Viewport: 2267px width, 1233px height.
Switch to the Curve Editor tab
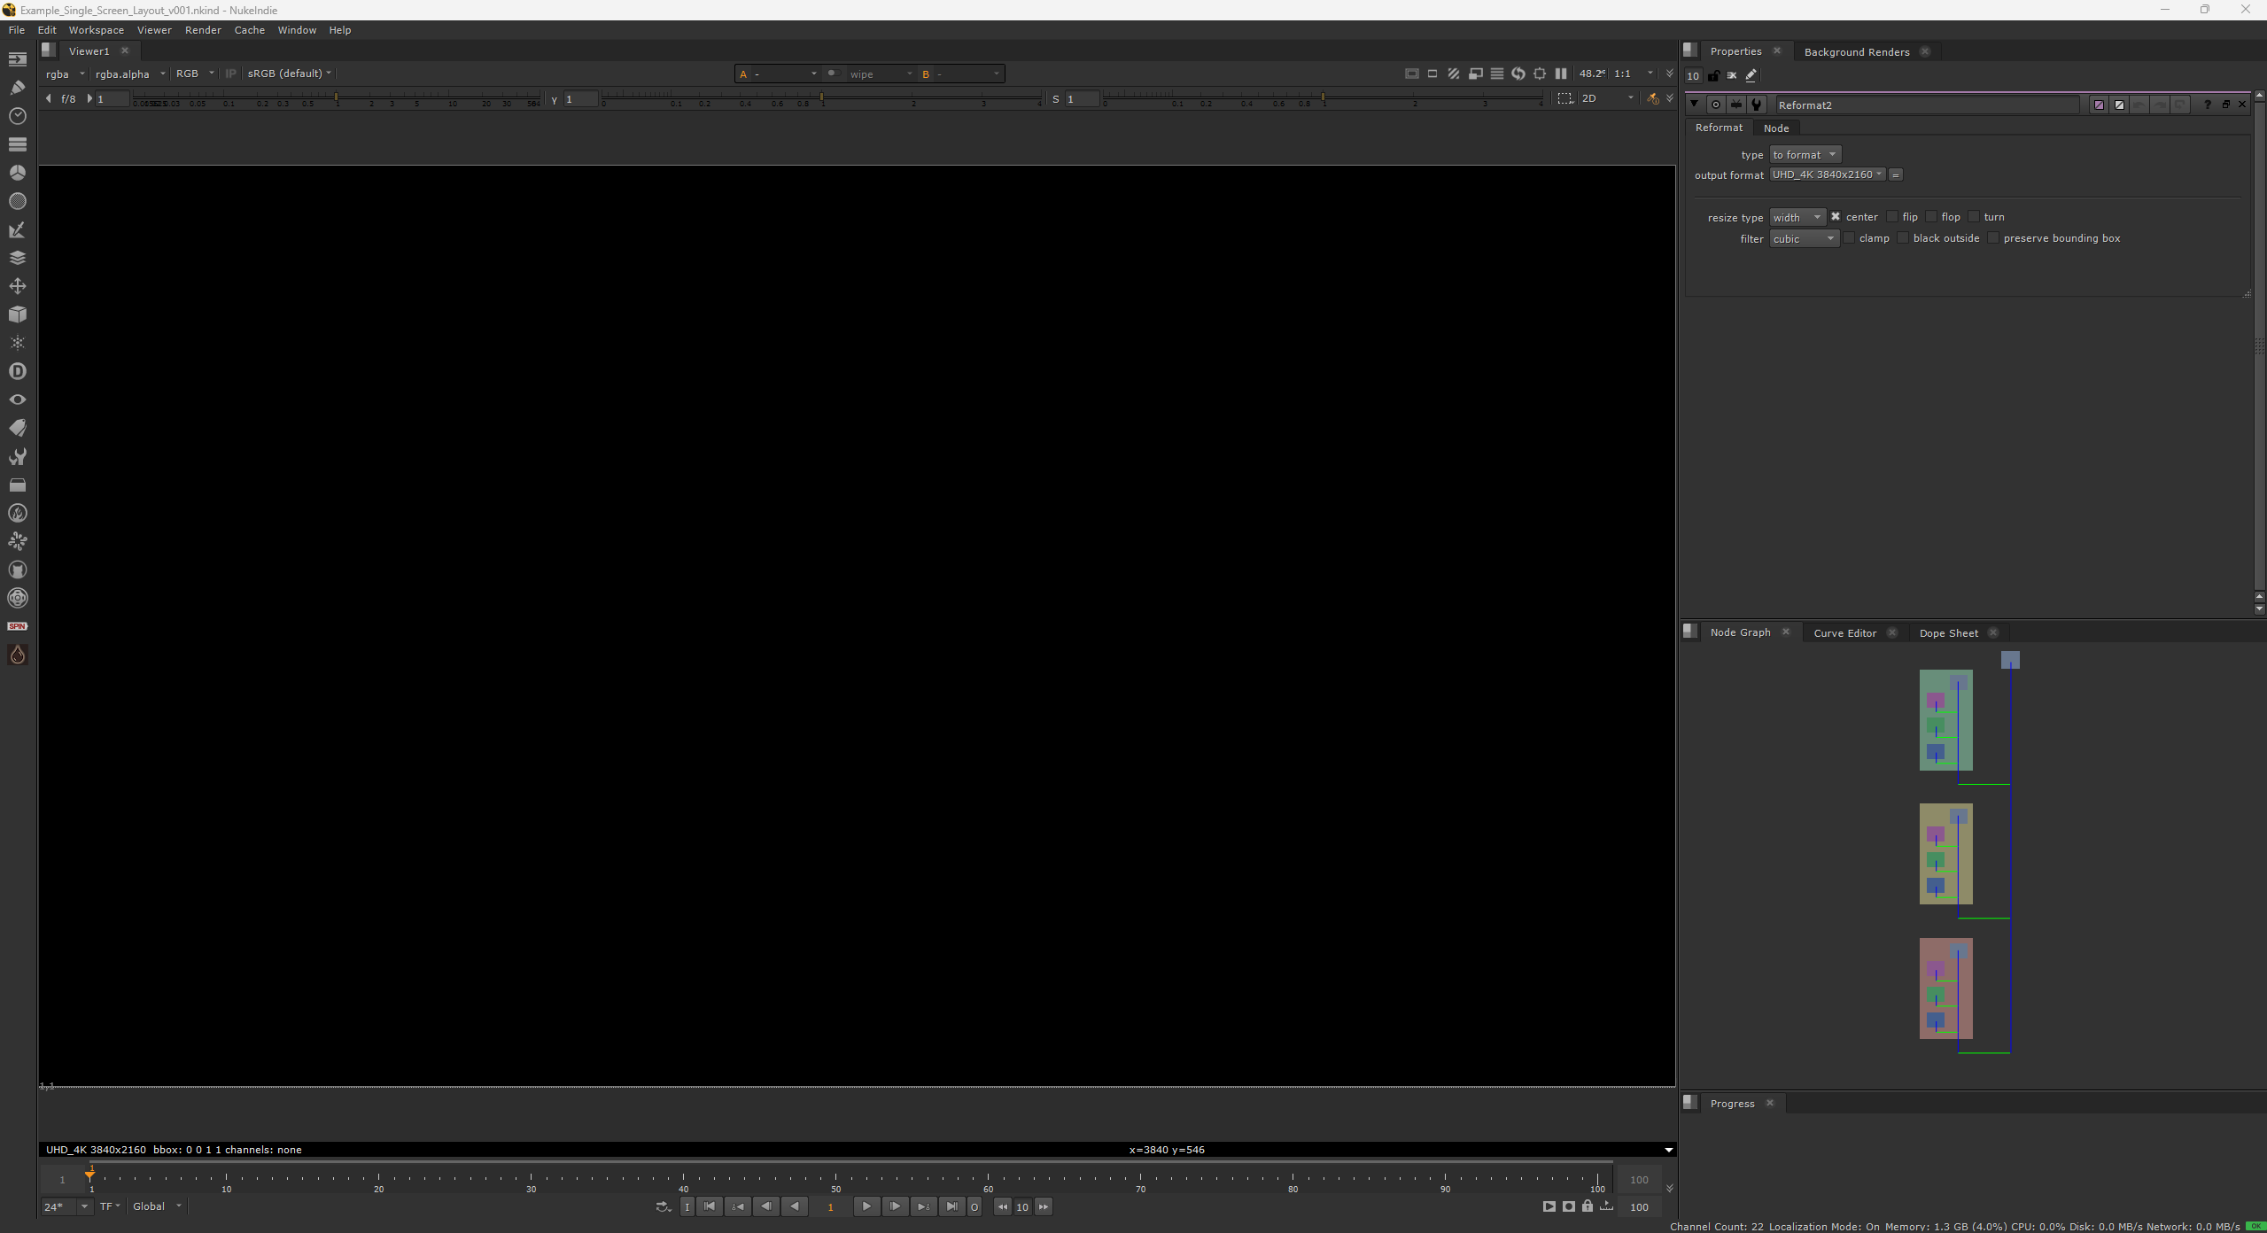pos(1844,632)
